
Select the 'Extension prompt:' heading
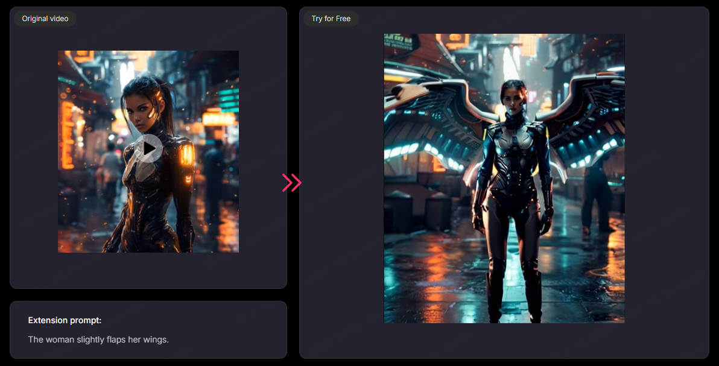pos(65,320)
